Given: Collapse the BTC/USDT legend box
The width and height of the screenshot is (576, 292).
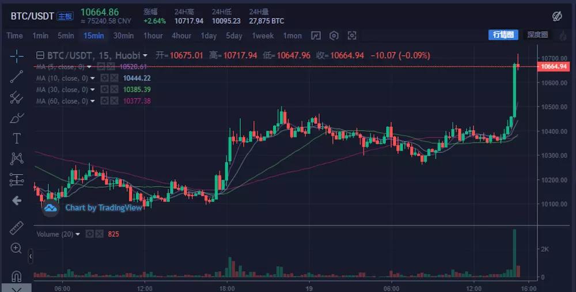Looking at the screenshot, I should (x=40, y=55).
